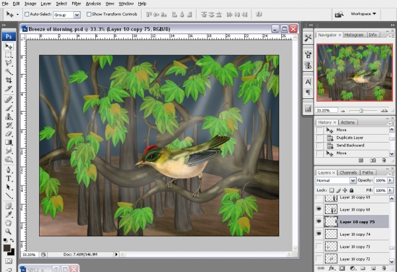Open the Workspace dropdown
This screenshot has height=272, width=397.
(x=363, y=14)
